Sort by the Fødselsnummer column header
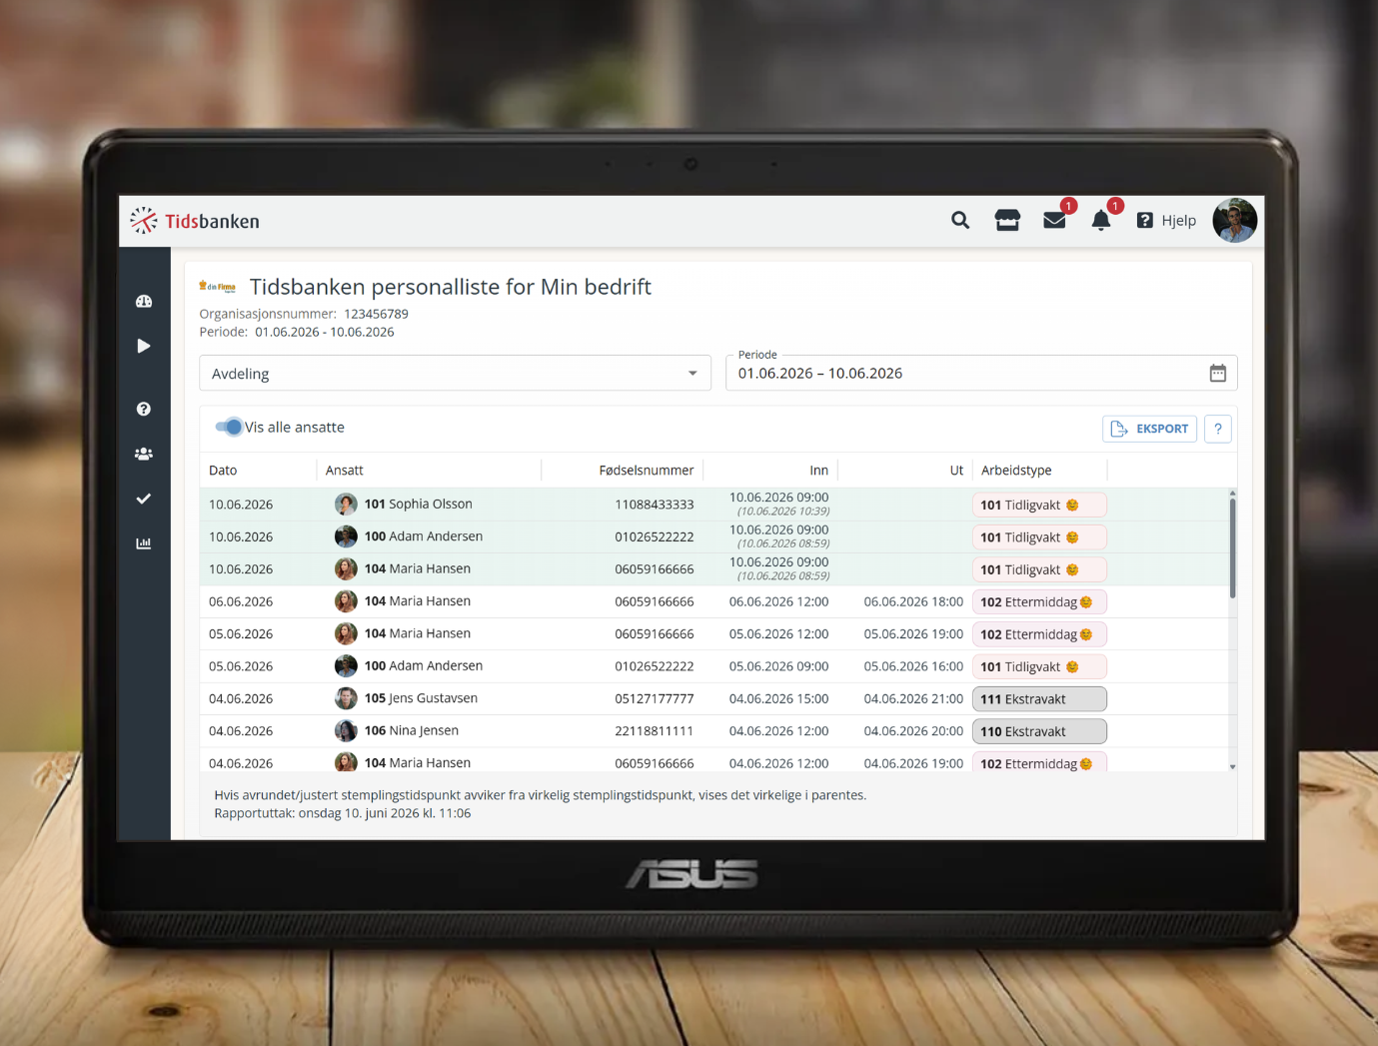 647,471
